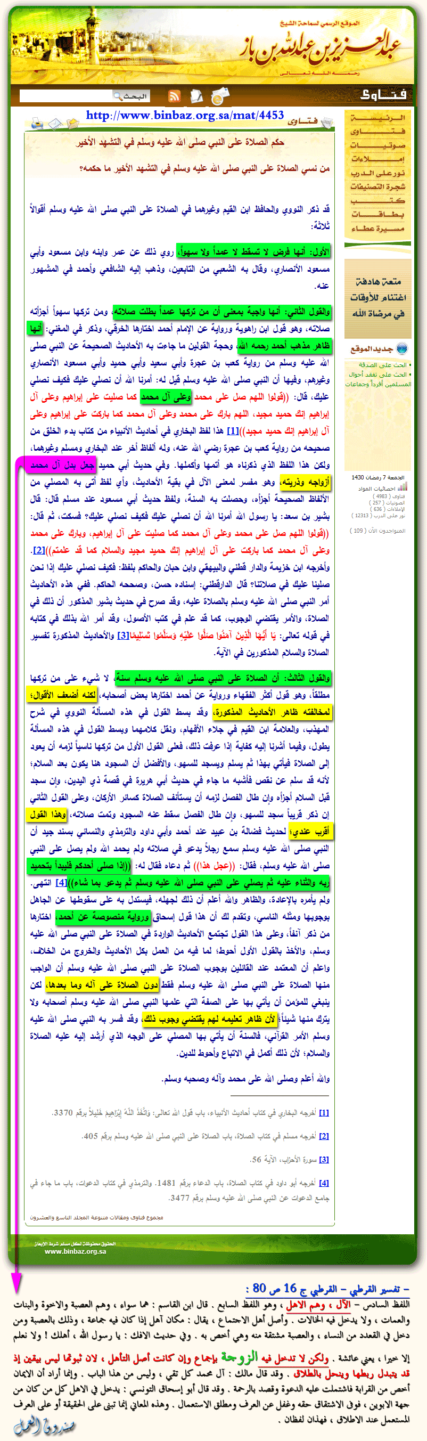427x1441 pixels.
Task: Click the www.binbaz.org.sa/mat/4453 URL text
Action: (x=185, y=115)
